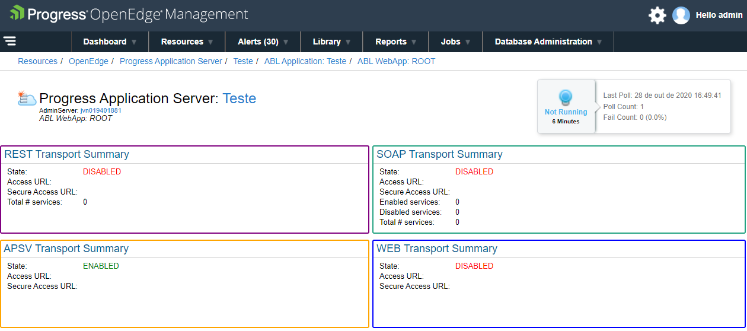Open the hamburger navigation menu icon

(x=9, y=41)
